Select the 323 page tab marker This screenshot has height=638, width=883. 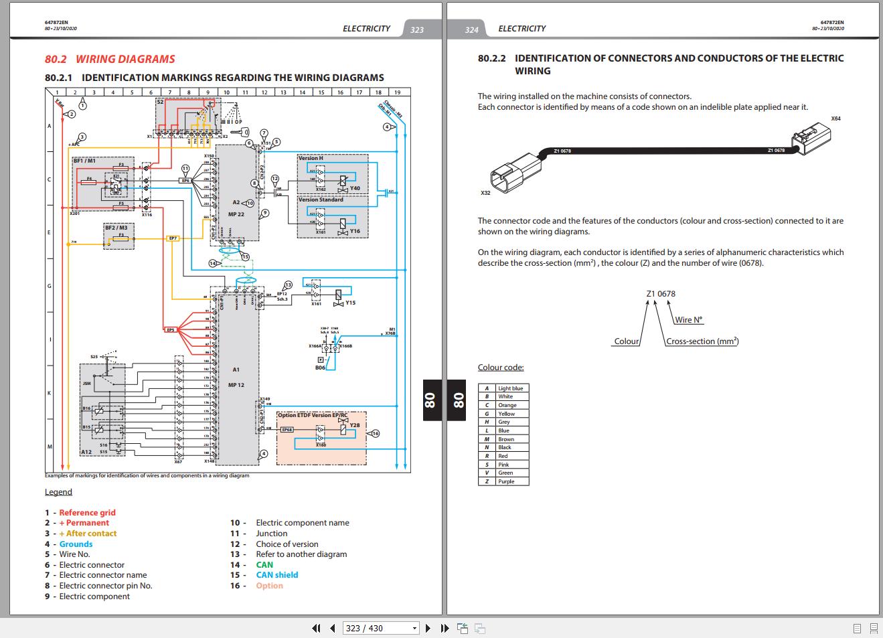(x=416, y=29)
